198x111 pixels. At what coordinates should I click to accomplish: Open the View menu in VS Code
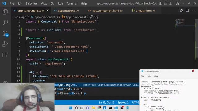click(x=44, y=3)
